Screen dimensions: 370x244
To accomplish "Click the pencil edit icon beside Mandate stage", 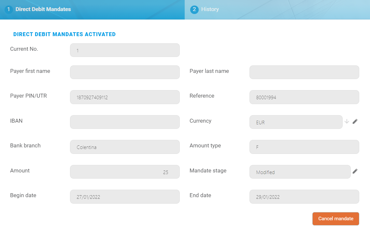I will pos(355,171).
